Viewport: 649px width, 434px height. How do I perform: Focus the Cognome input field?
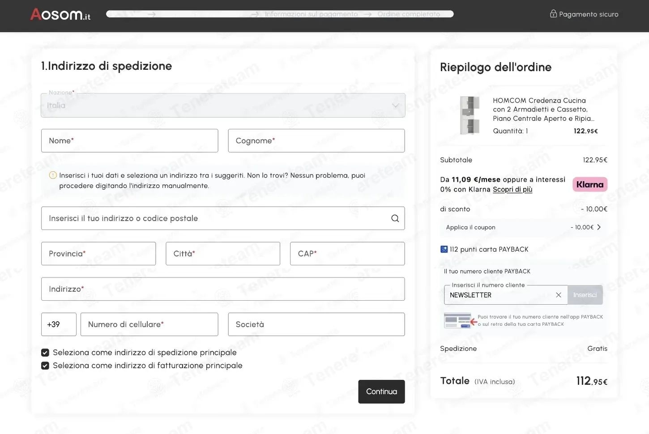(316, 140)
